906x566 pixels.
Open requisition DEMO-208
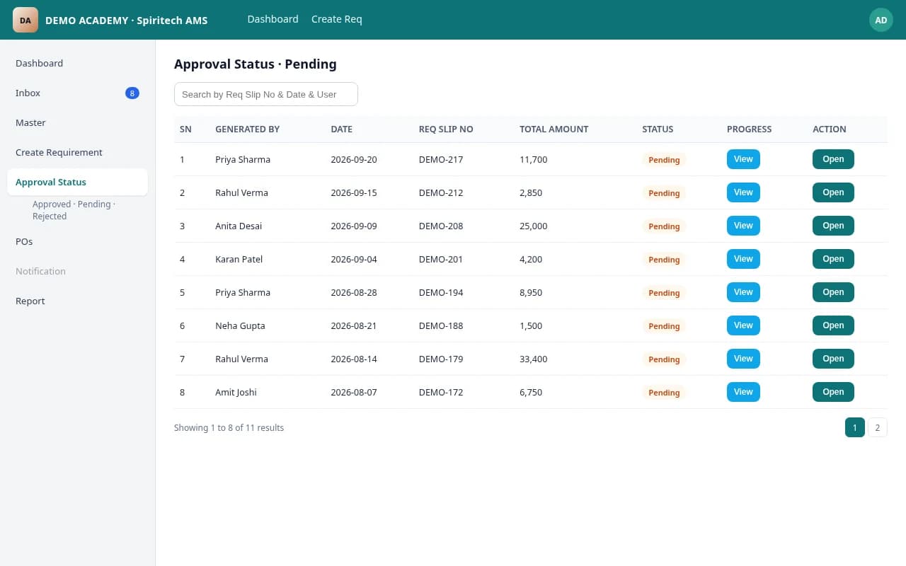point(833,226)
